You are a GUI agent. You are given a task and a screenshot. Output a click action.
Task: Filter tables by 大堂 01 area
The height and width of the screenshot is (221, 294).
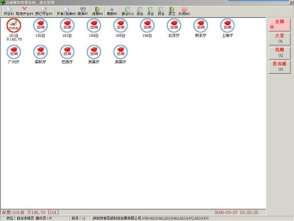pos(280,39)
